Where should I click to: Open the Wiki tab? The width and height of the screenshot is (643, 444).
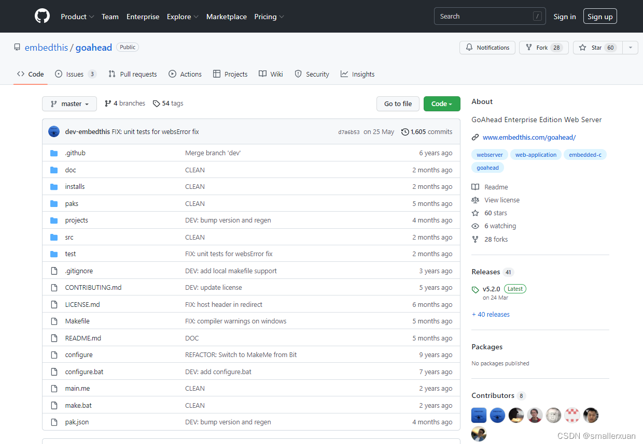click(271, 75)
